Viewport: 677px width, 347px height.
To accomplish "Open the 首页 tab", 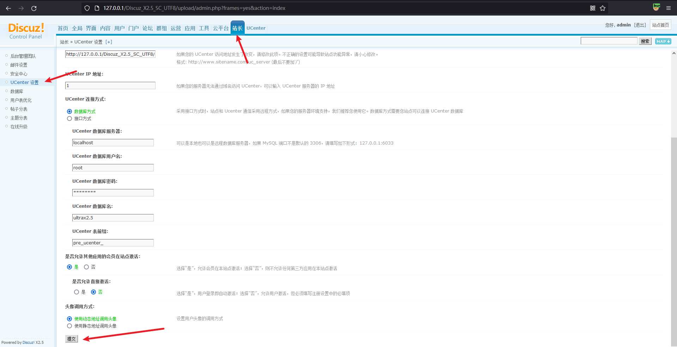I will point(63,28).
